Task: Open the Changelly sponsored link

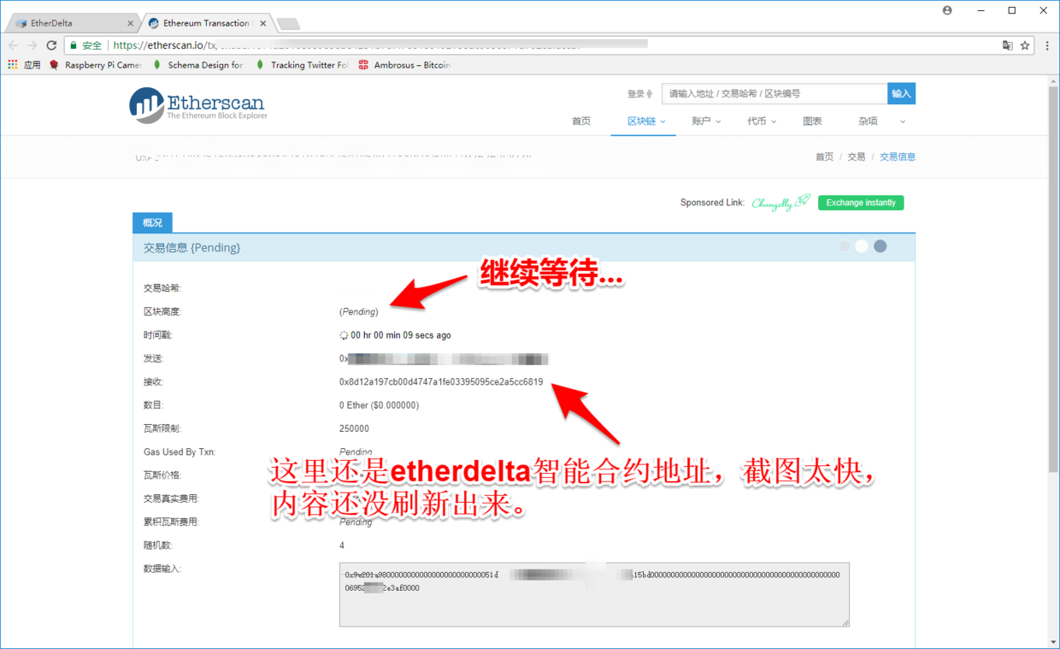Action: (780, 203)
